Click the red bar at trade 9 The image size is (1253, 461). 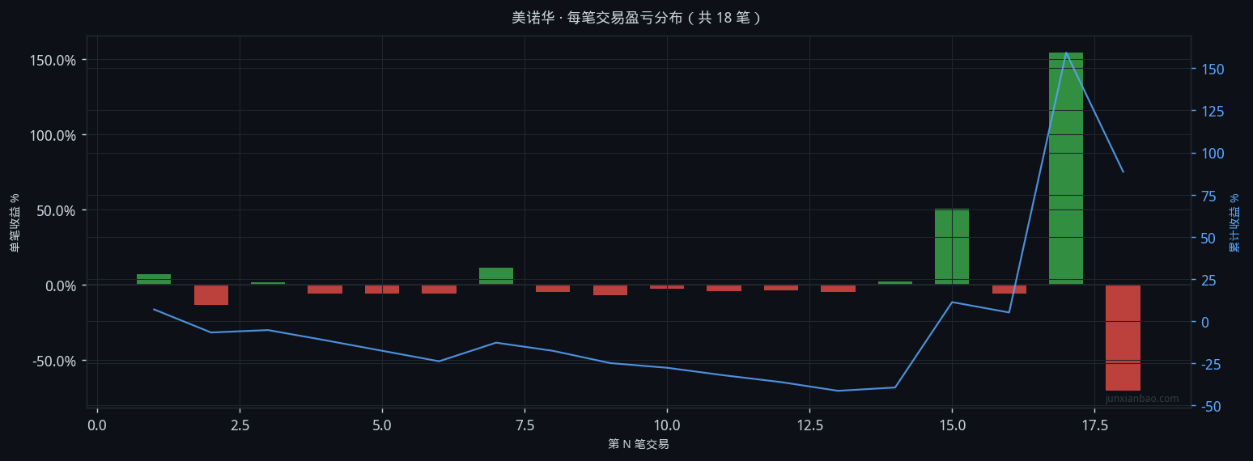610,290
